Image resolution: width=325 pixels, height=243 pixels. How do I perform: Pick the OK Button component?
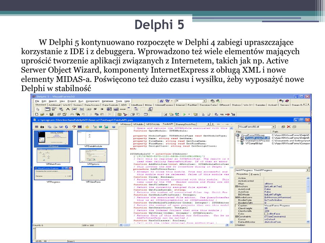tap(88, 109)
